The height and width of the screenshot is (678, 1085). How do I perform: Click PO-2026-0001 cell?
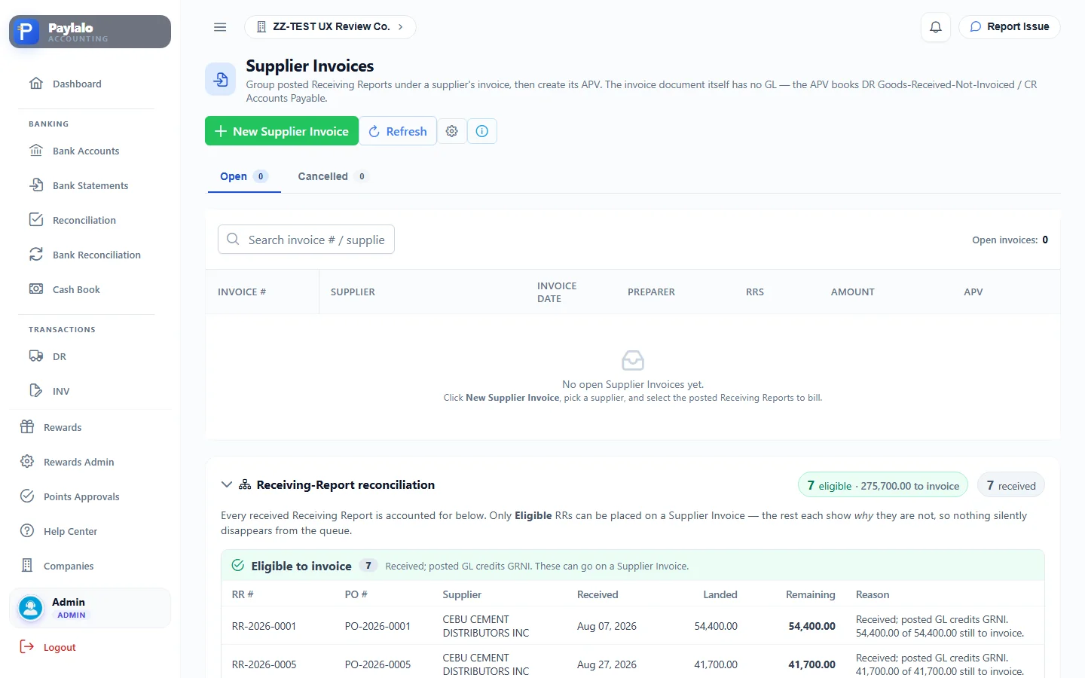click(377, 626)
